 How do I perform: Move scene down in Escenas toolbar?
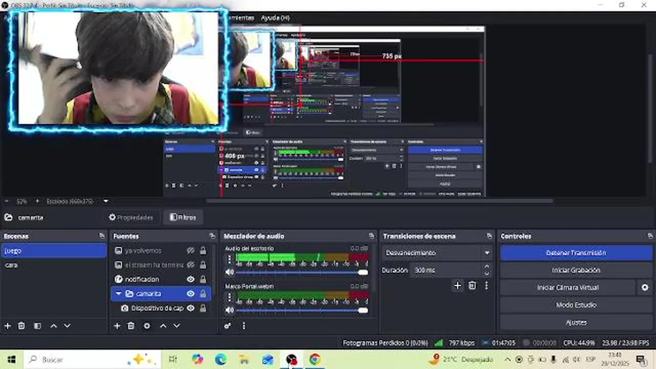click(x=67, y=326)
